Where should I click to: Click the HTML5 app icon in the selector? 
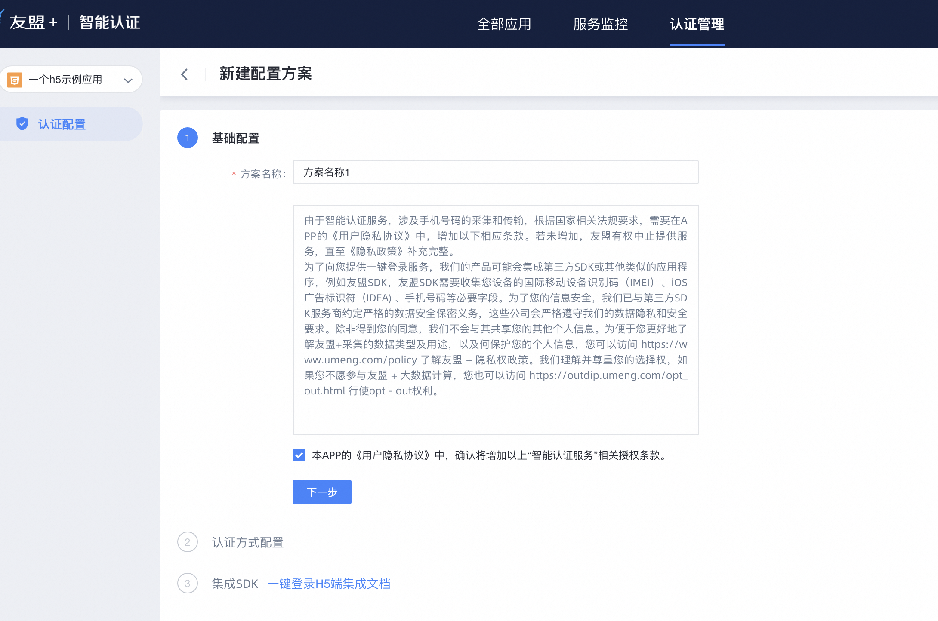tap(15, 80)
